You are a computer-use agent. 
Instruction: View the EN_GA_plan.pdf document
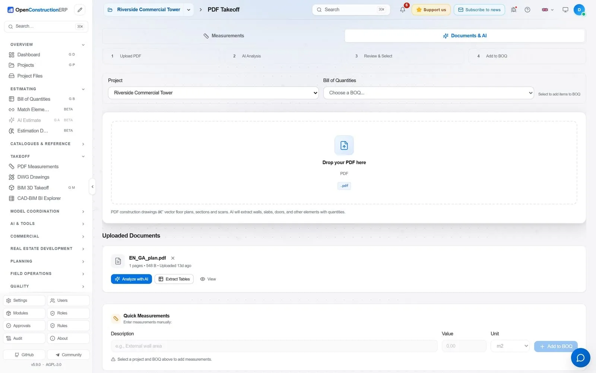click(208, 279)
